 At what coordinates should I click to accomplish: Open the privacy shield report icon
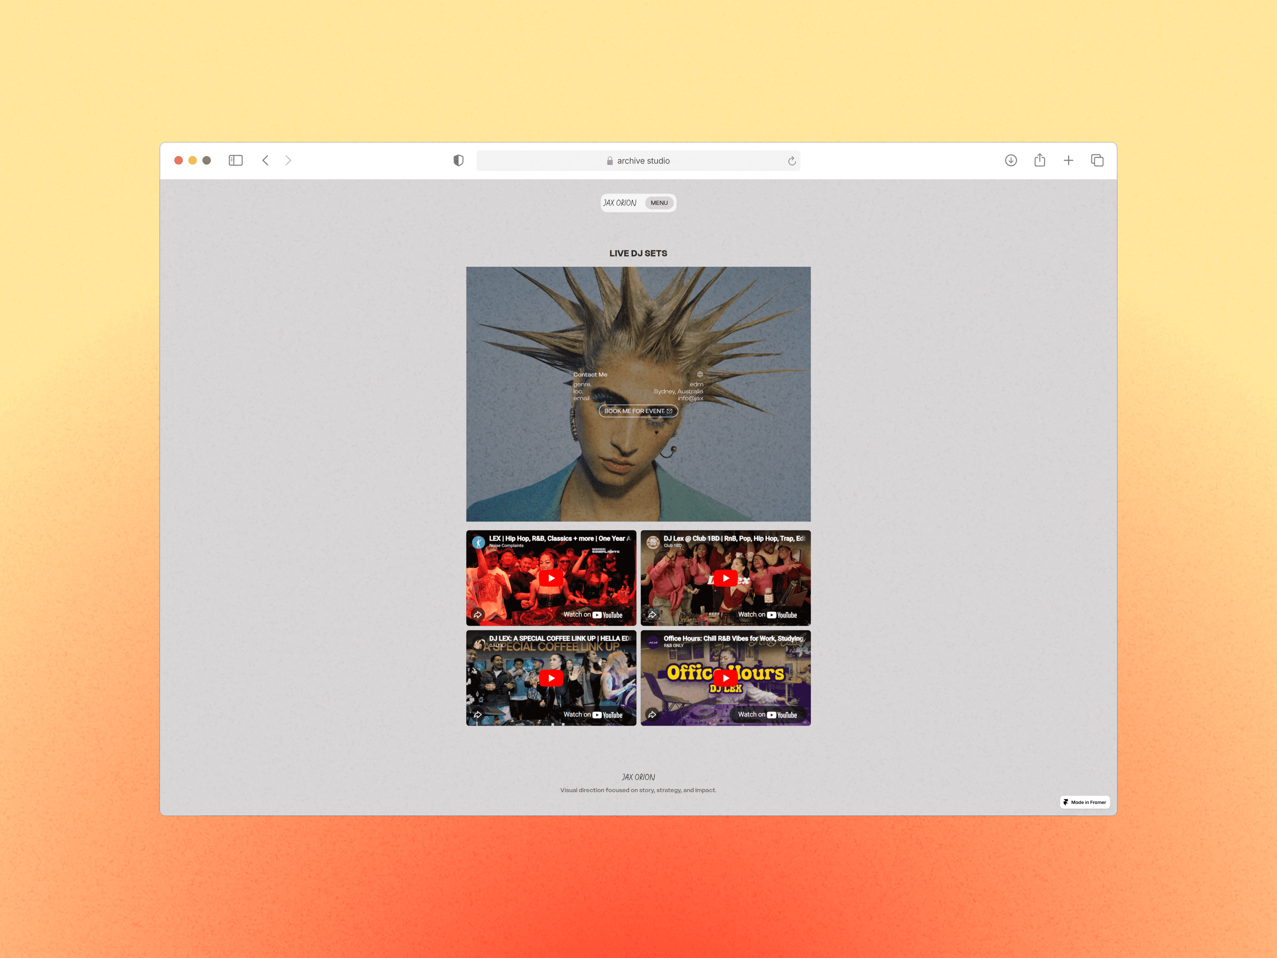458,161
